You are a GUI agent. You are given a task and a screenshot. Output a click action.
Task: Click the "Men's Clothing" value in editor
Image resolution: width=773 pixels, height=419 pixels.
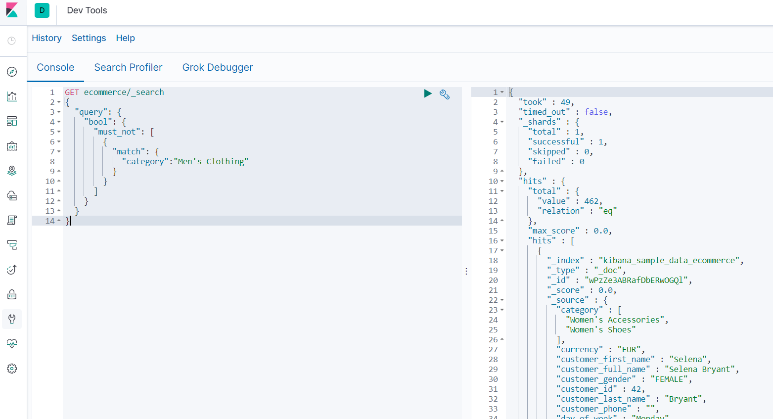pyautogui.click(x=211, y=161)
